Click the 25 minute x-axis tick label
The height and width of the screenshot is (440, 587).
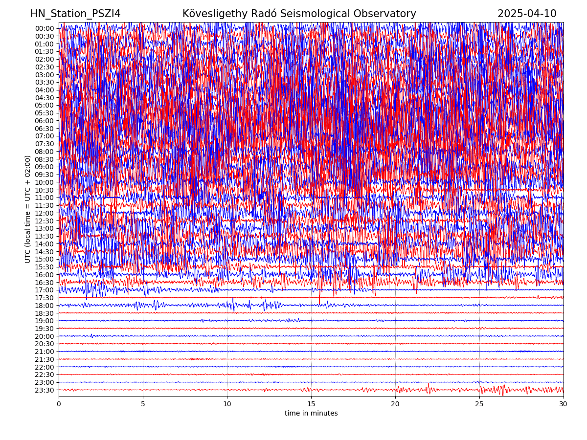tap(479, 404)
